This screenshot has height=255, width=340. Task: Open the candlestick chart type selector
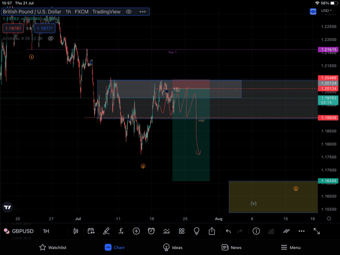(76, 231)
